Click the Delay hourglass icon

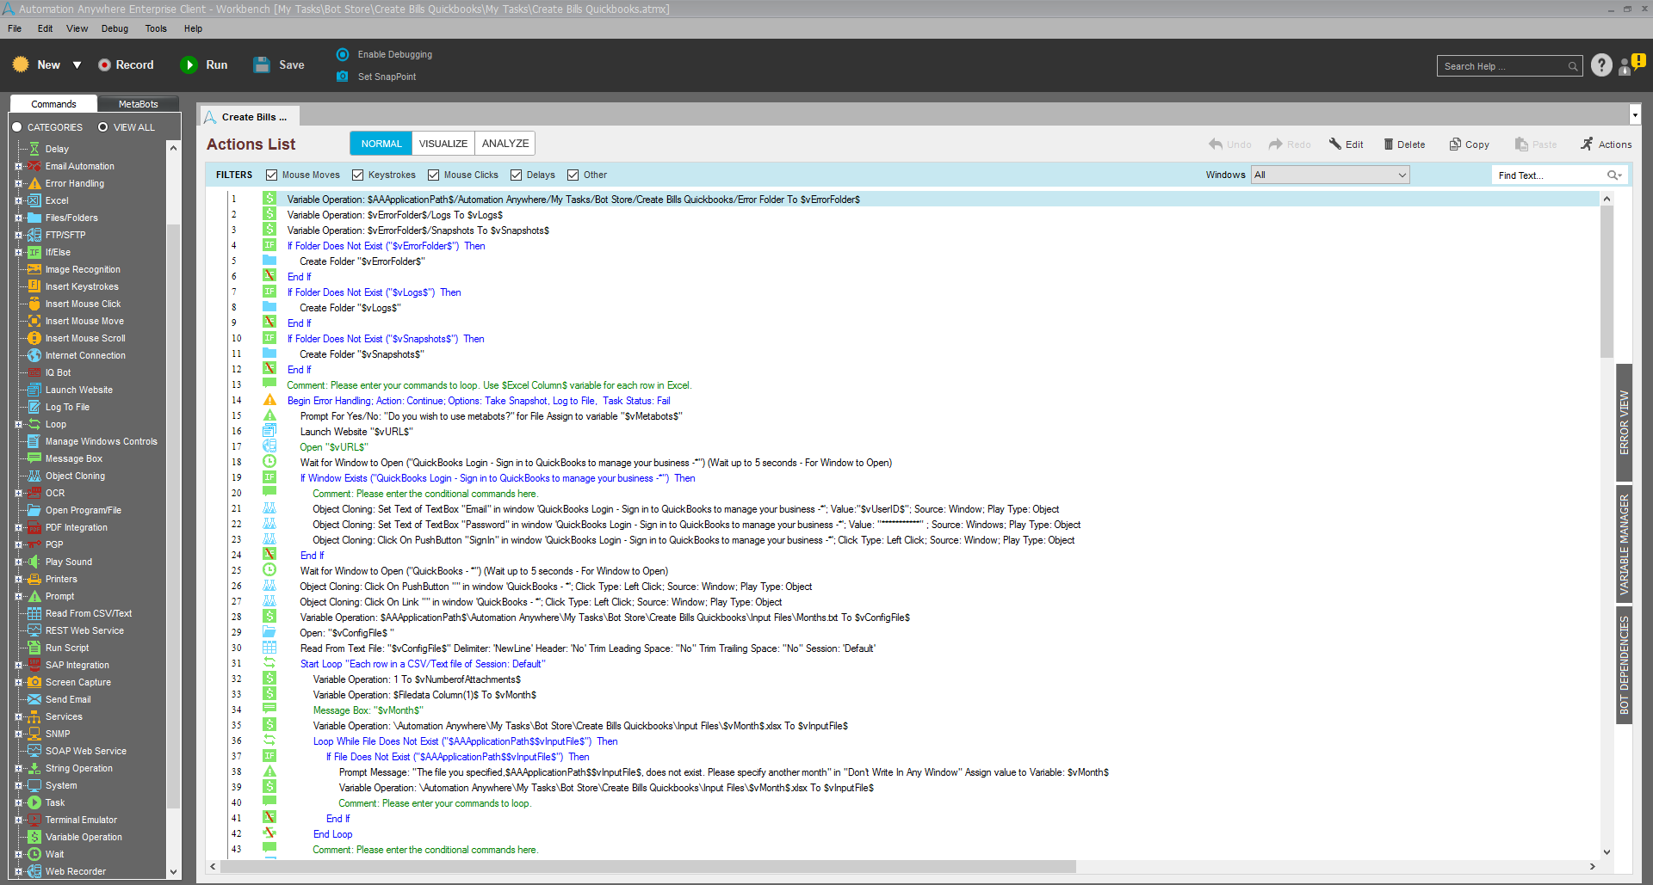(34, 150)
